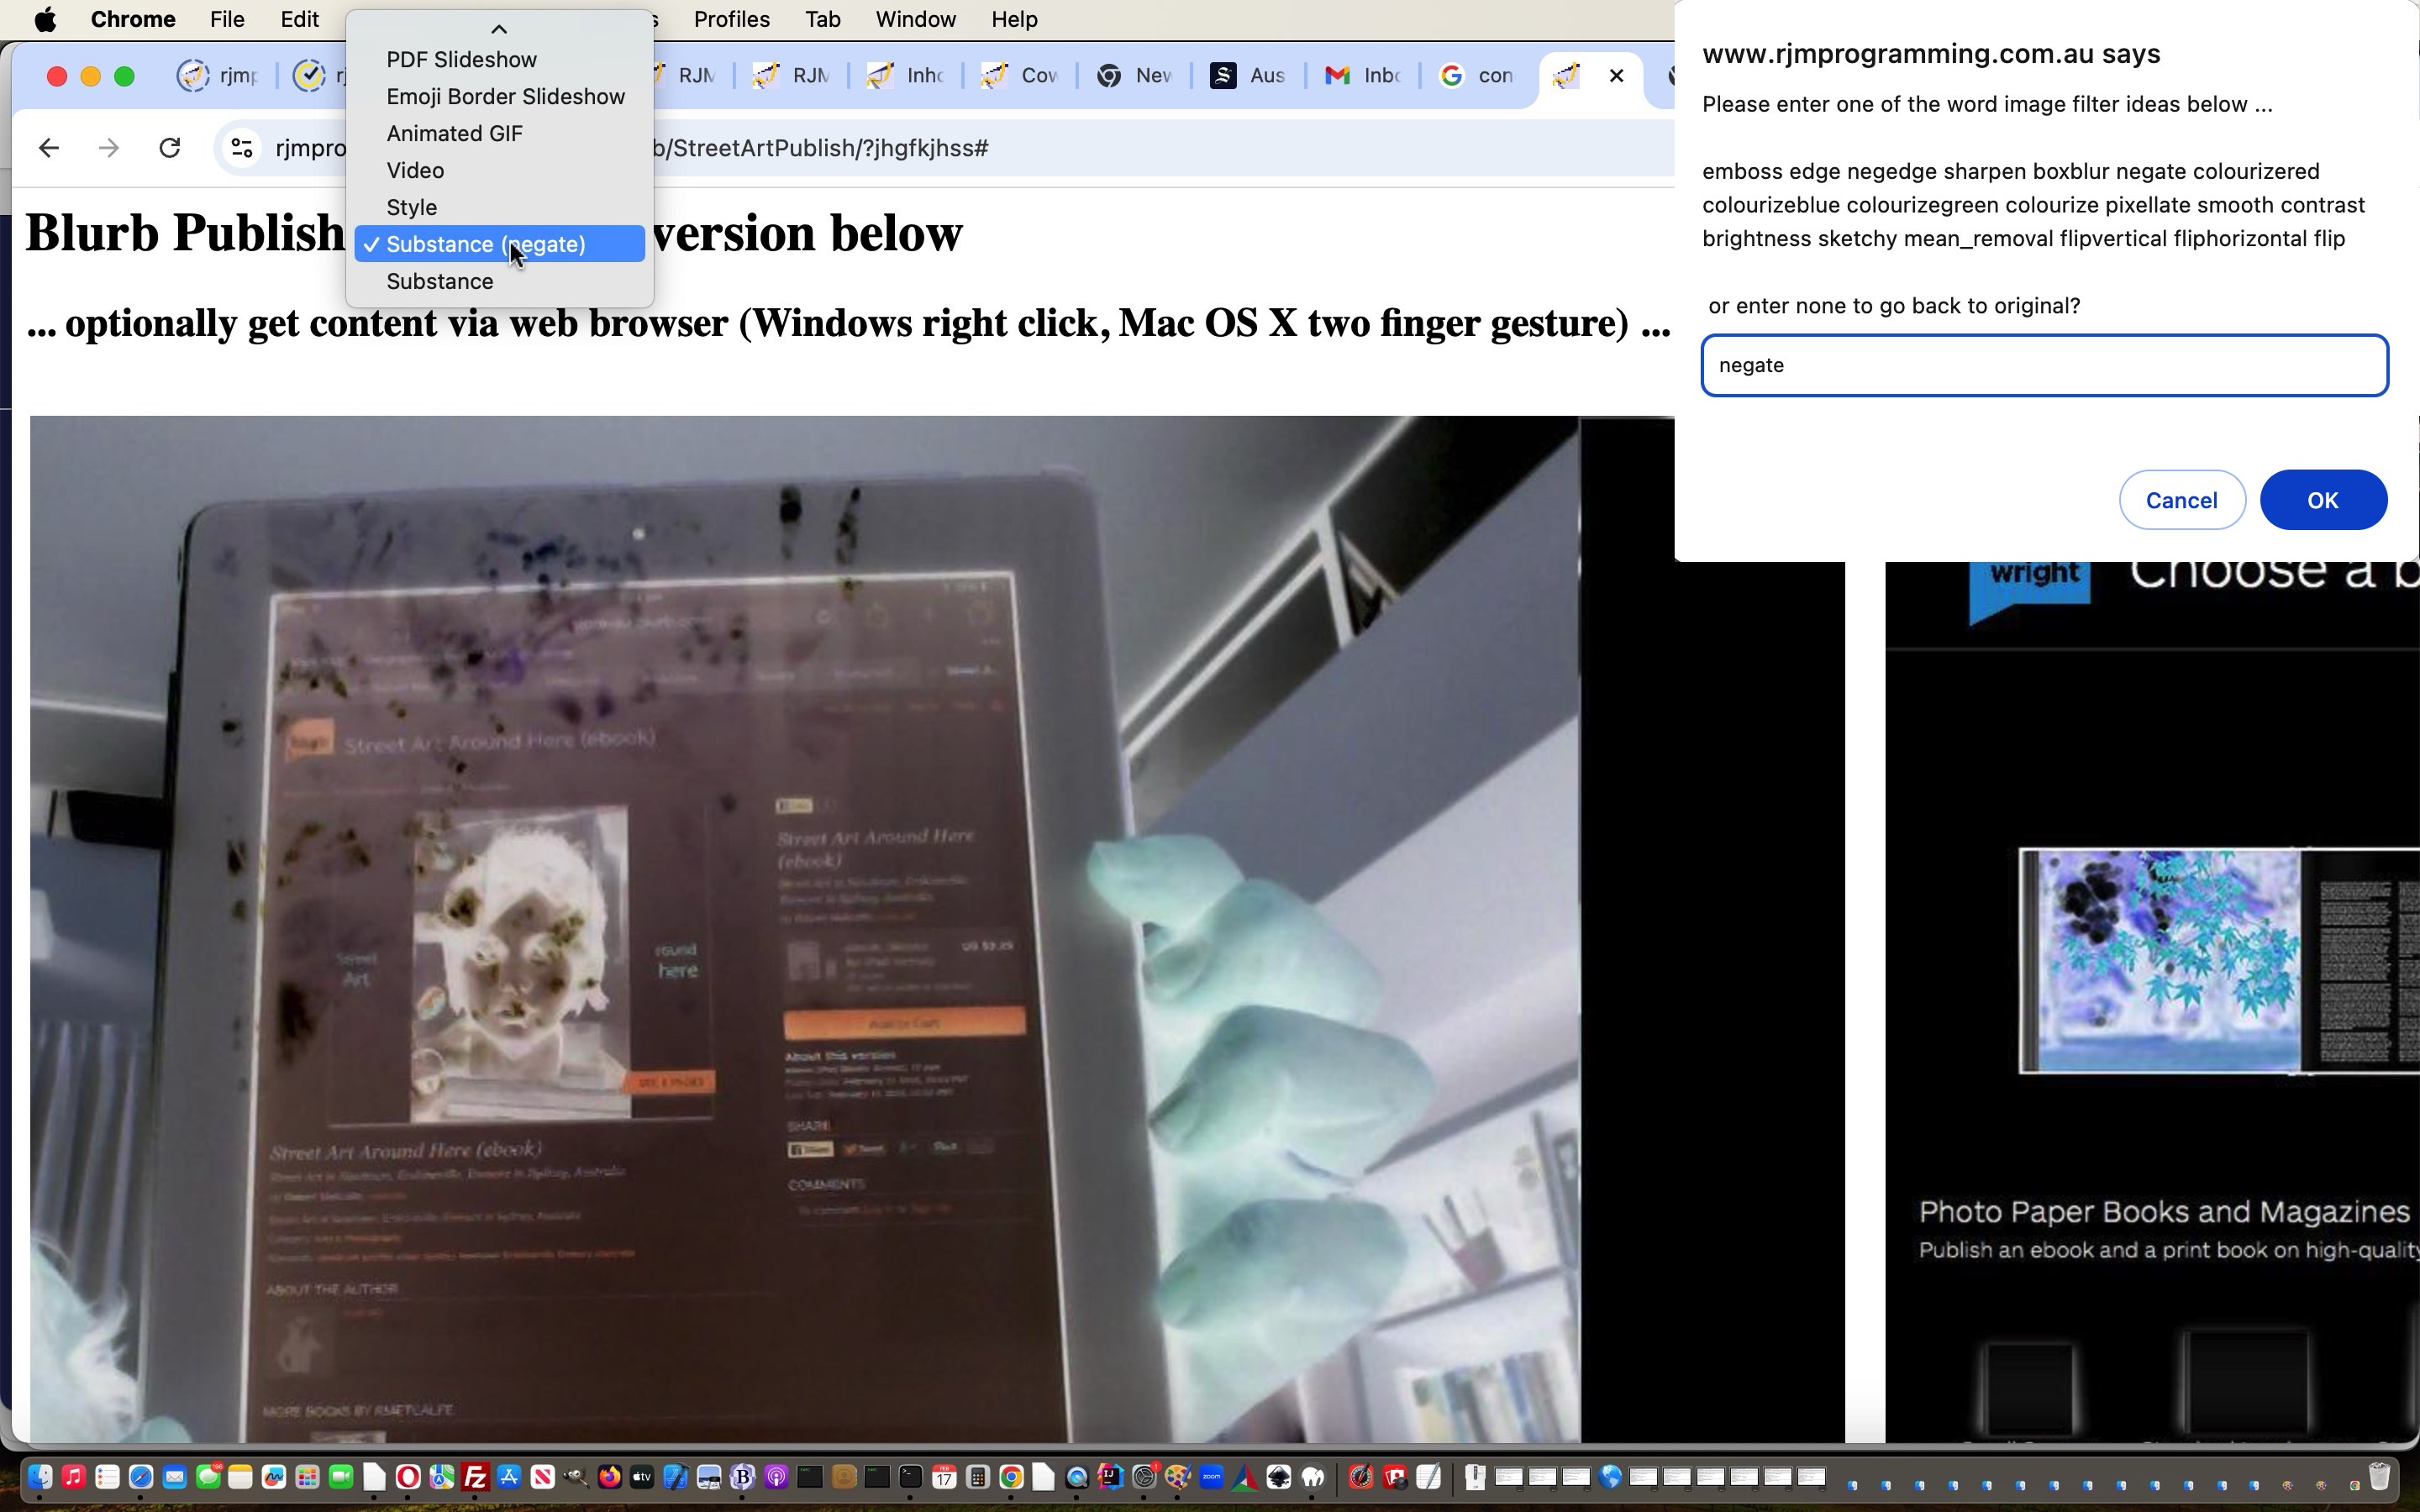Open the Profiles menu
The image size is (2420, 1512).
click(x=731, y=19)
